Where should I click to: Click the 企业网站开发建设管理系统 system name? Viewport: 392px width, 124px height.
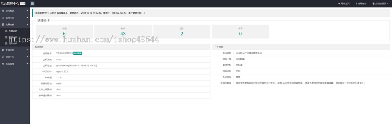point(249,53)
